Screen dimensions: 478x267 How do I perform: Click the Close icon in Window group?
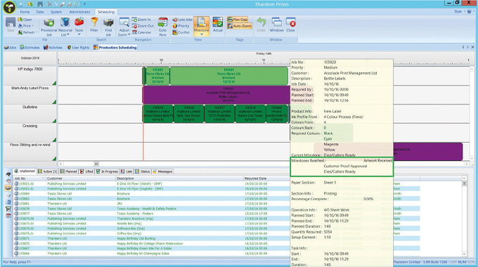290,25
